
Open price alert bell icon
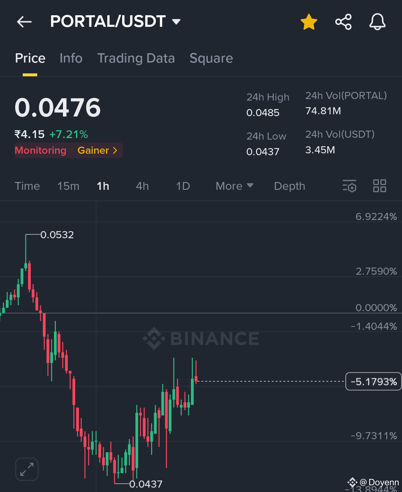point(377,22)
